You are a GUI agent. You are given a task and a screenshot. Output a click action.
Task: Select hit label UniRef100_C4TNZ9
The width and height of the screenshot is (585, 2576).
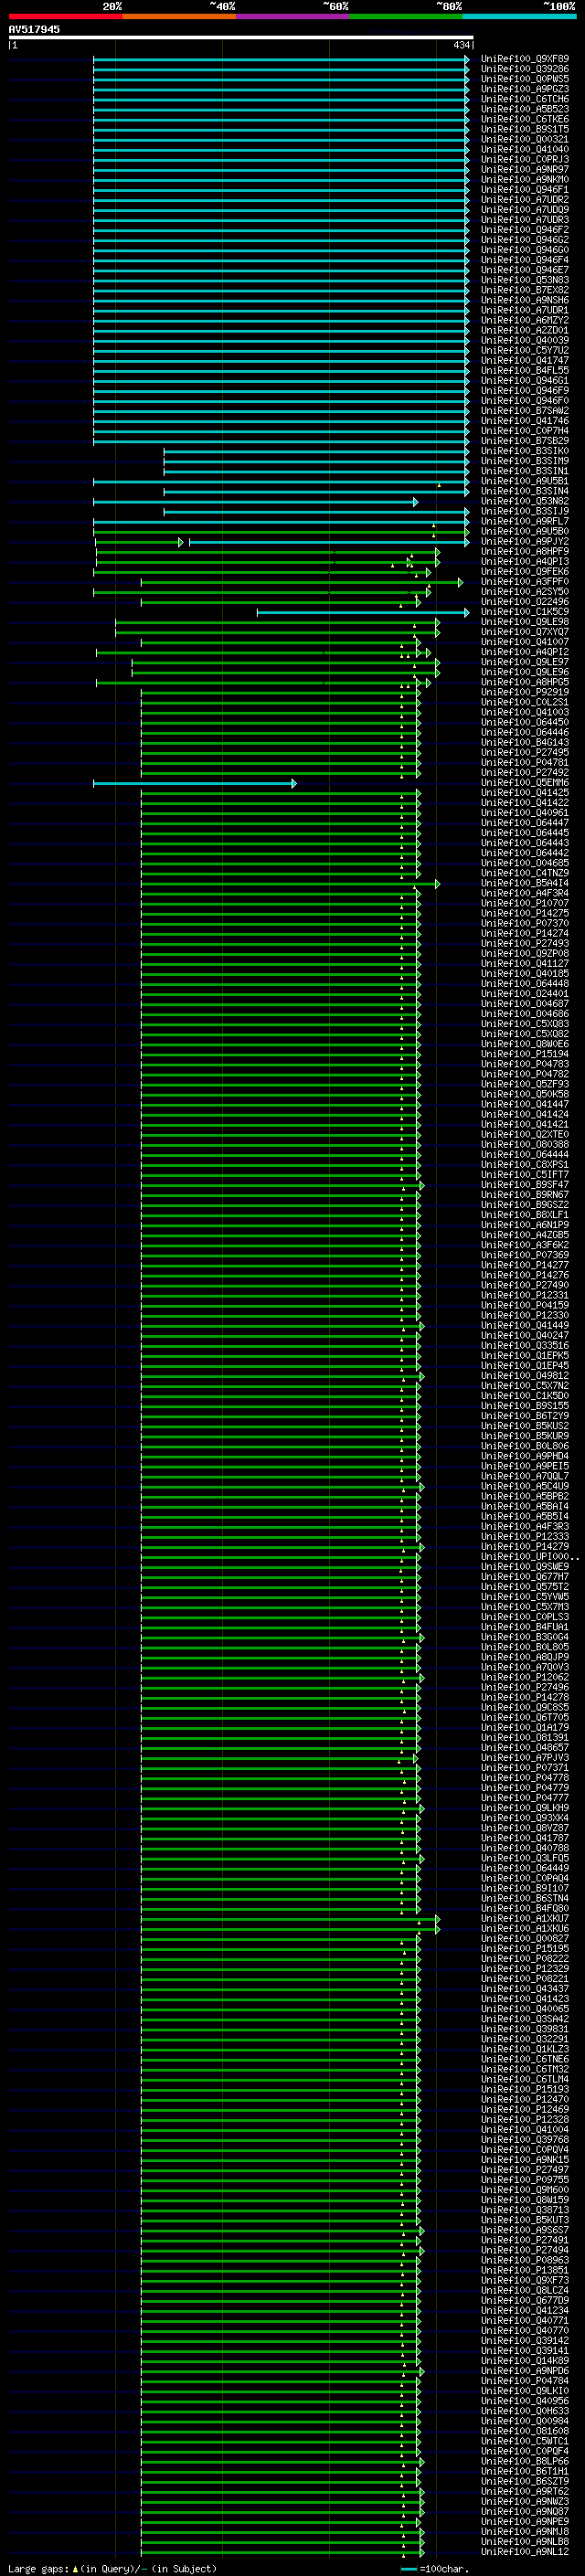tap(525, 873)
